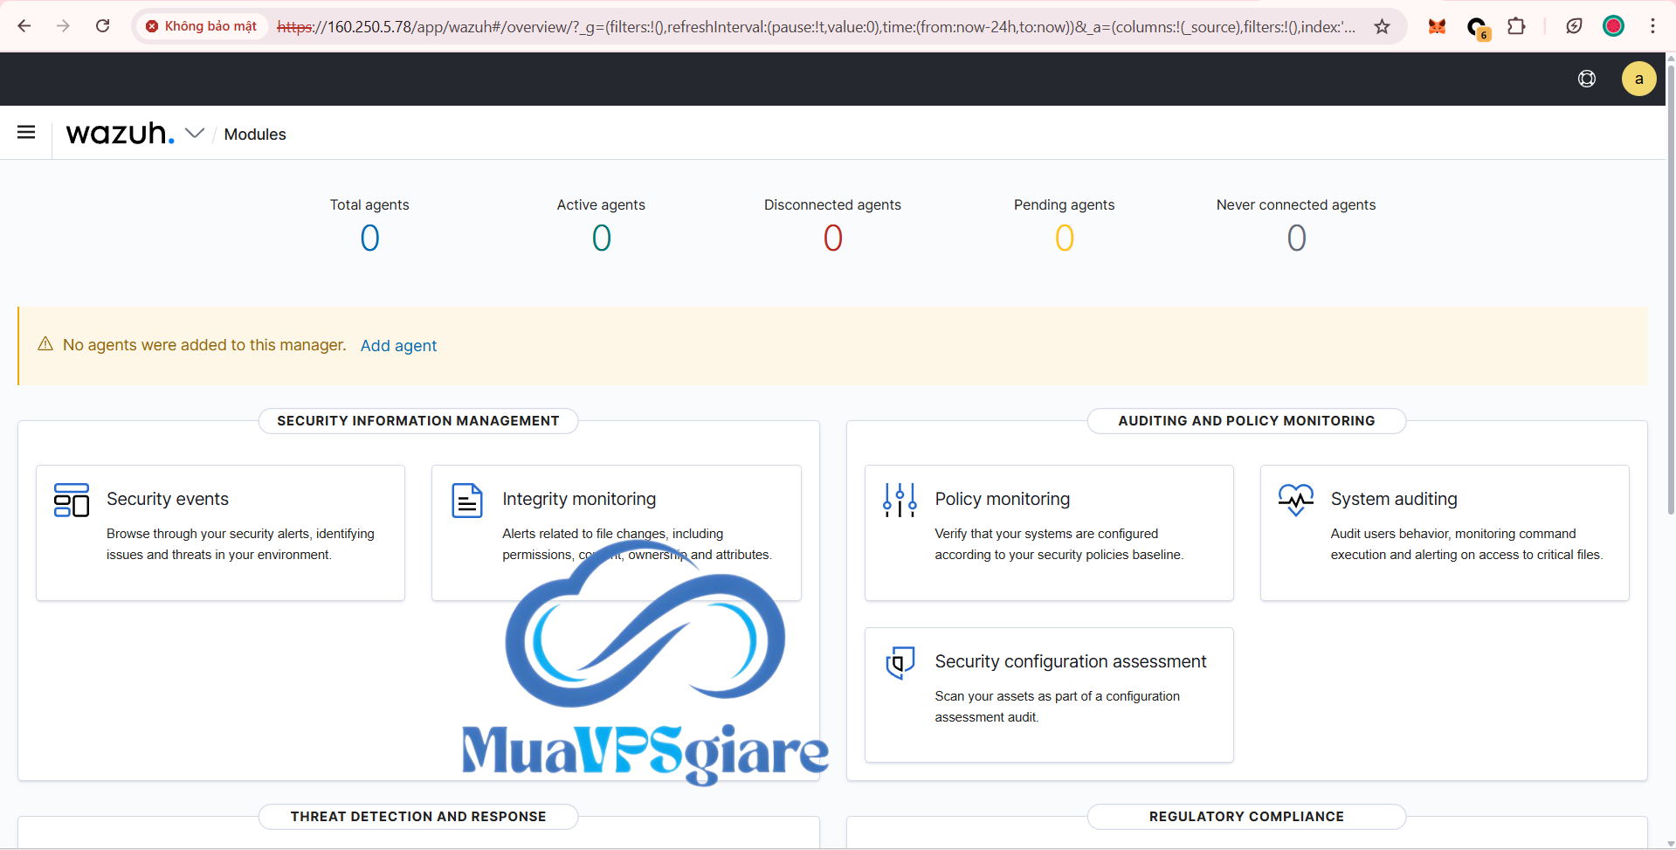Viewport: 1676px width, 850px height.
Task: Click the Add agent link
Action: pyautogui.click(x=398, y=346)
